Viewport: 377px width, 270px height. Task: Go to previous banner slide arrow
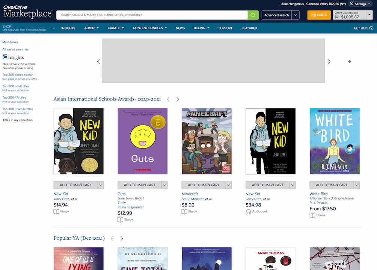coord(99,61)
